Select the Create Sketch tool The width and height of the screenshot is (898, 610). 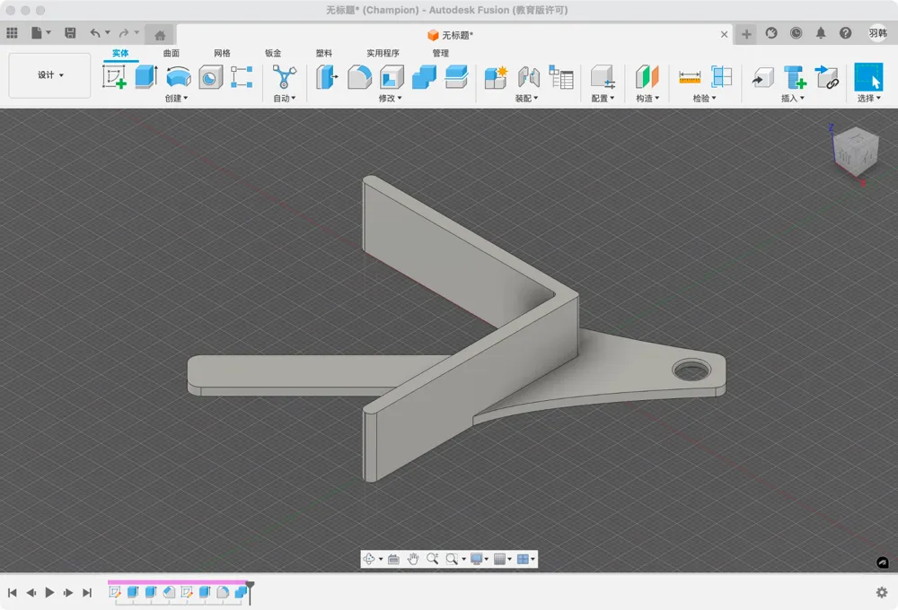pyautogui.click(x=114, y=76)
